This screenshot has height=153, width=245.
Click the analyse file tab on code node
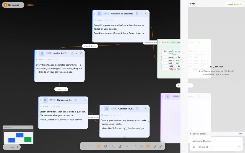tap(175, 42)
